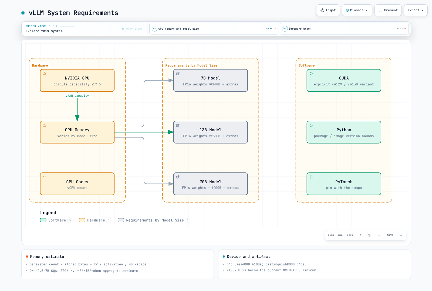
Task: Click the VRAM capacity edge label
Action: pyautogui.click(x=77, y=96)
